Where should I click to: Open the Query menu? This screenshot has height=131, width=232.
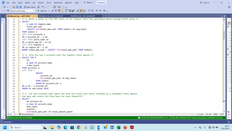point(27,3)
